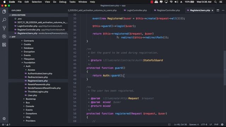Click the feedback smiley in status bar
The image size is (226, 127).
pyautogui.click(x=222, y=125)
